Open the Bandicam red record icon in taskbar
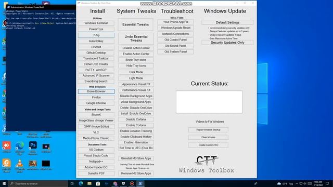Image resolution: width=333 pixels, height=187 pixels. 132,183
